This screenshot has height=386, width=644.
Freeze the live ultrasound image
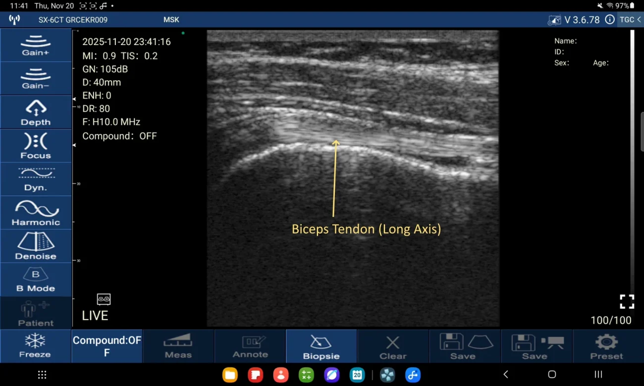tap(35, 346)
